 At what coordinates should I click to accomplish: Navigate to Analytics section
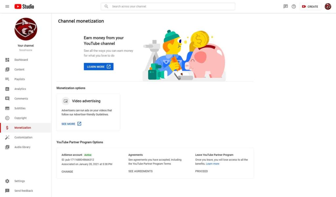pos(20,89)
